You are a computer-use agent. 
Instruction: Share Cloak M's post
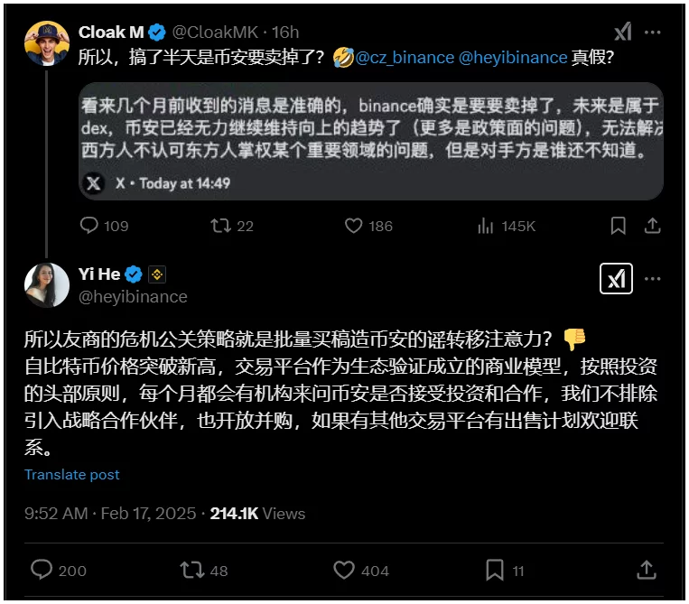[653, 226]
